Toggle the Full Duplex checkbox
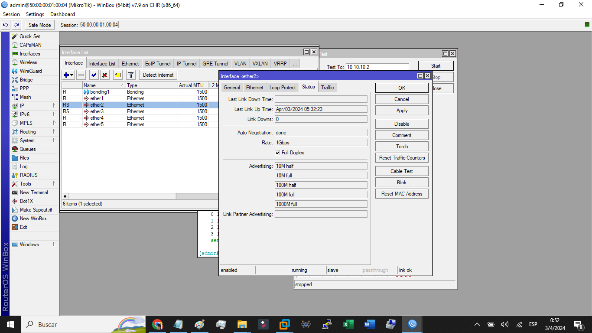The width and height of the screenshot is (592, 333). tap(277, 153)
